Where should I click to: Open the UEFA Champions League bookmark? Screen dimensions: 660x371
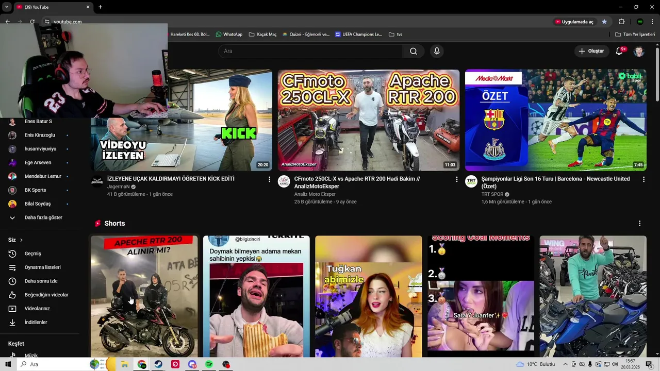pyautogui.click(x=358, y=34)
